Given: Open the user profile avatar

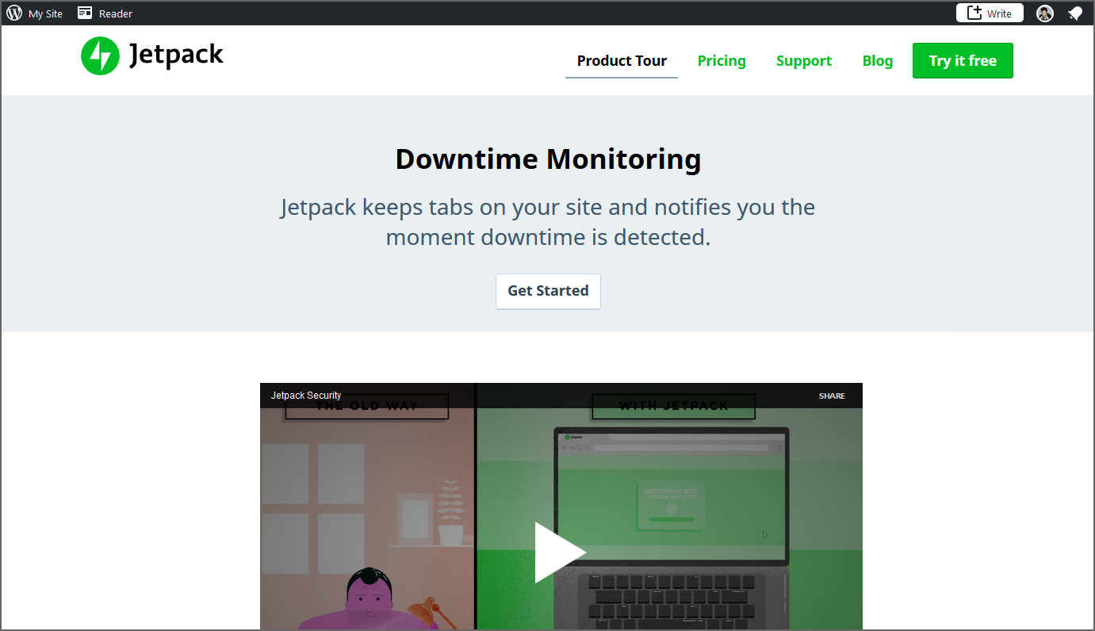Looking at the screenshot, I should (x=1045, y=13).
